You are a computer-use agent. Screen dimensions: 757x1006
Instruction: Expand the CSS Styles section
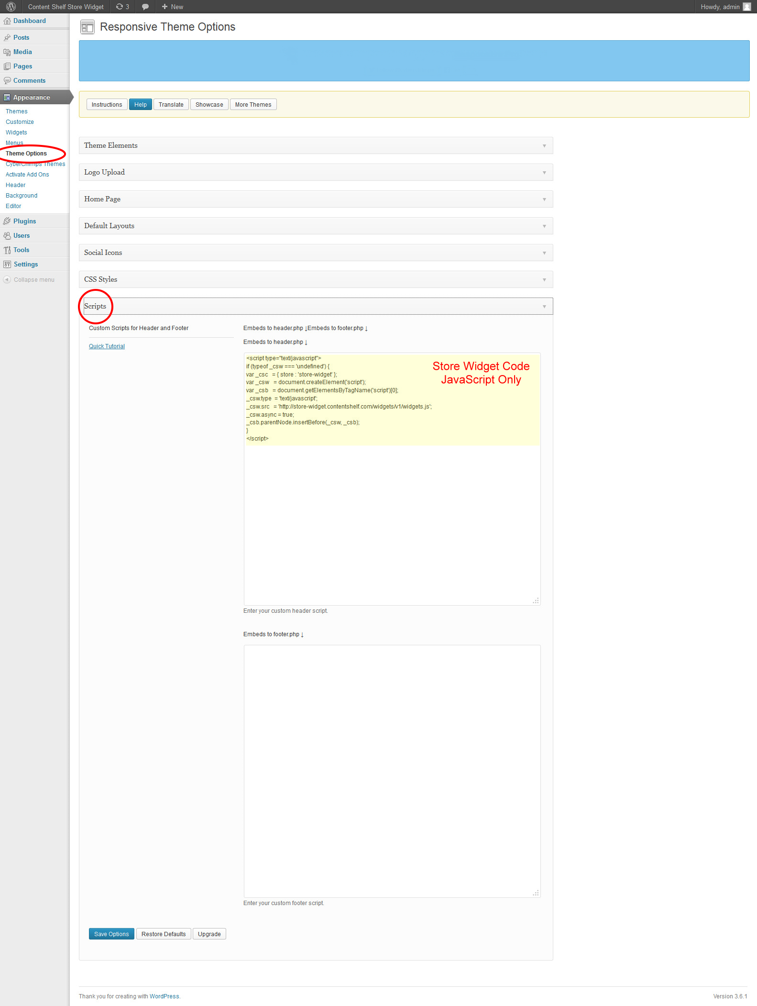(x=316, y=279)
